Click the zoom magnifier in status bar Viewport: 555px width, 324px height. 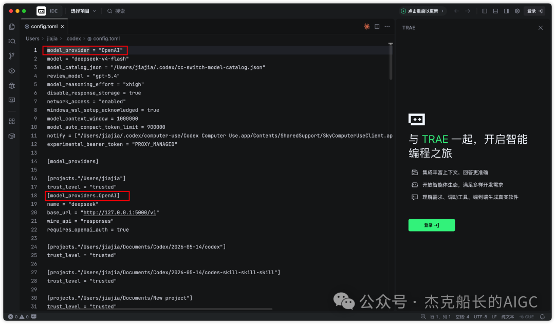pyautogui.click(x=423, y=317)
